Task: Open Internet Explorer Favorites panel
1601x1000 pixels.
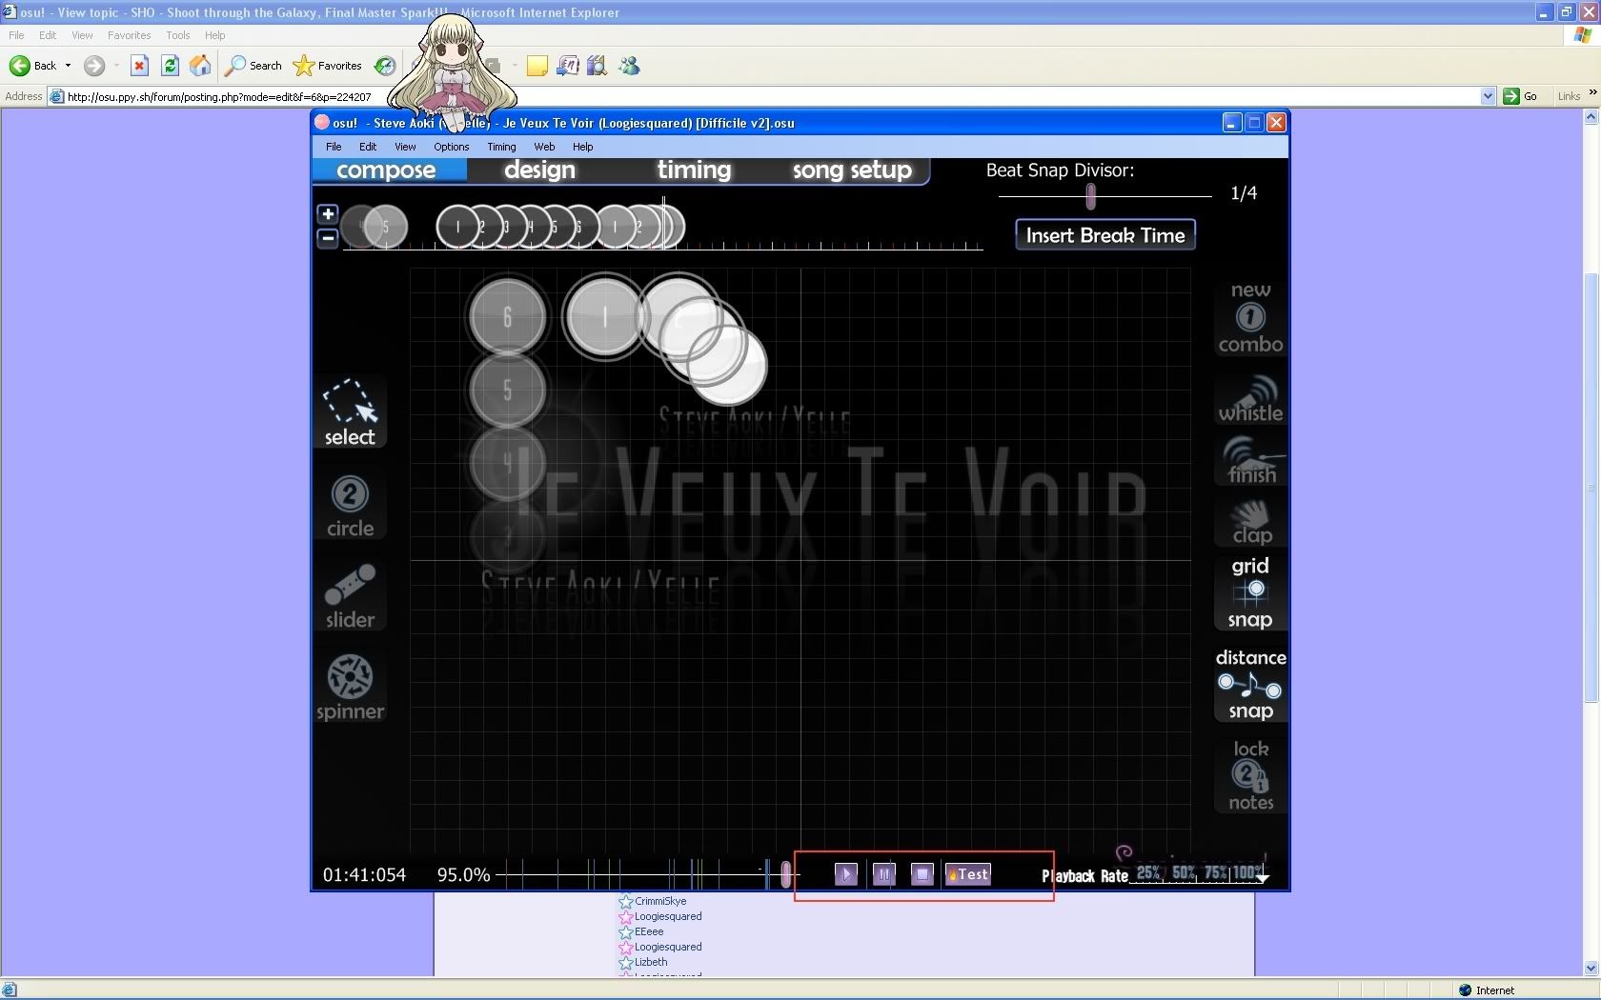Action: (328, 66)
